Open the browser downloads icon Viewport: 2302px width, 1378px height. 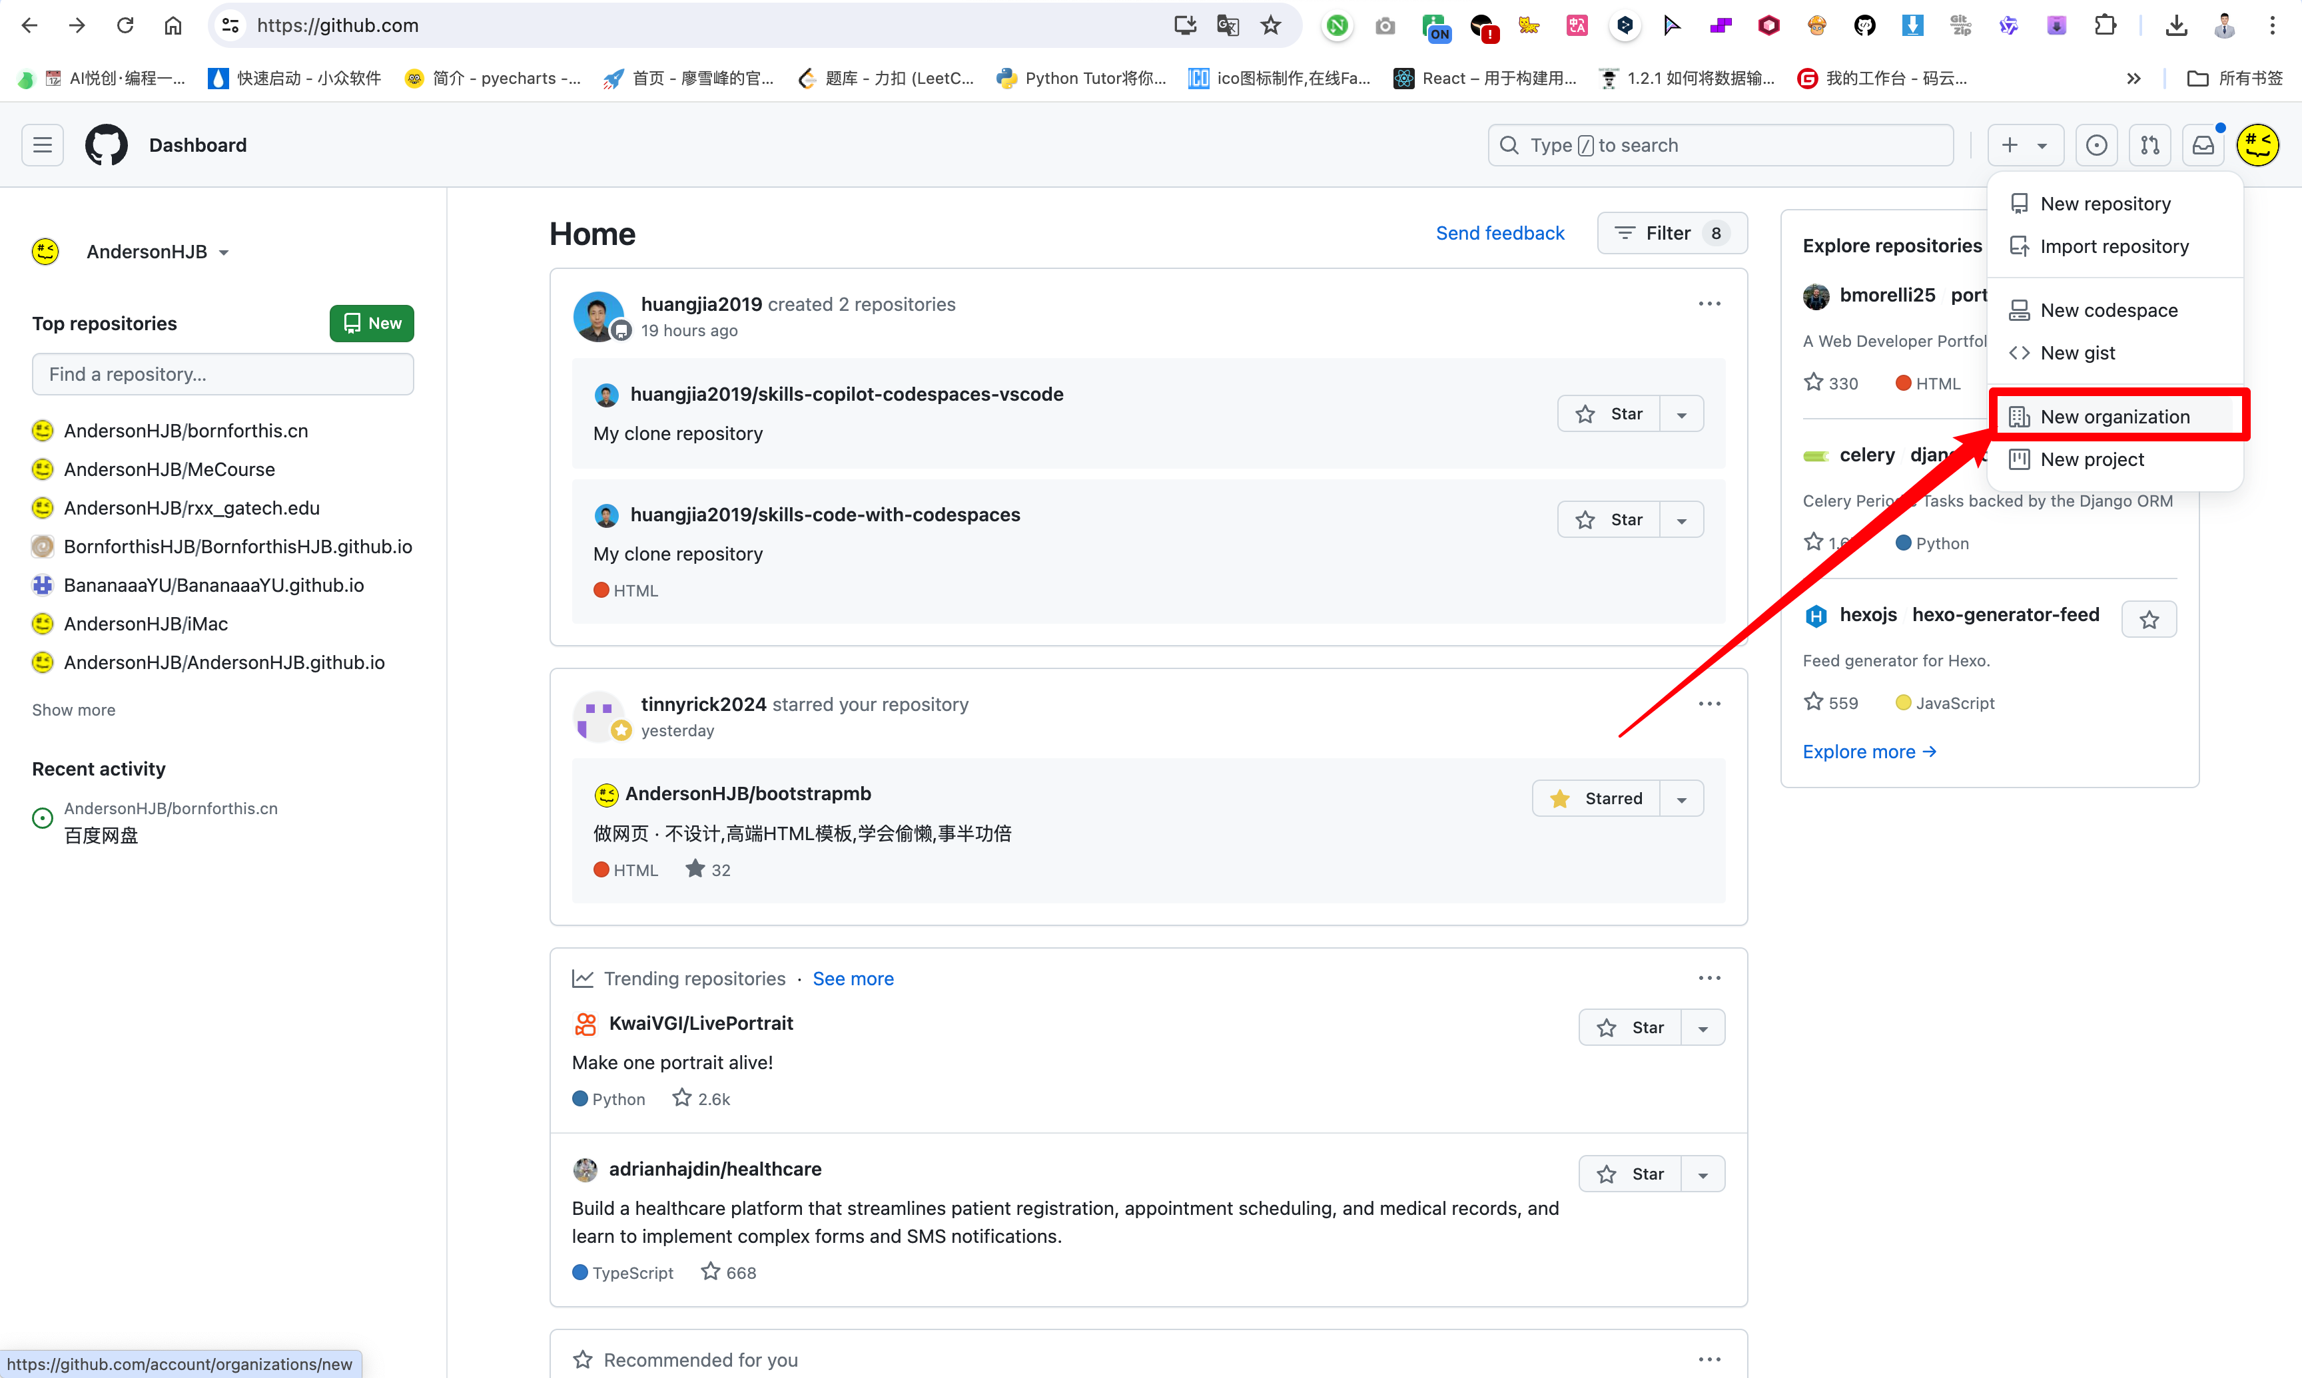pos(2177,25)
